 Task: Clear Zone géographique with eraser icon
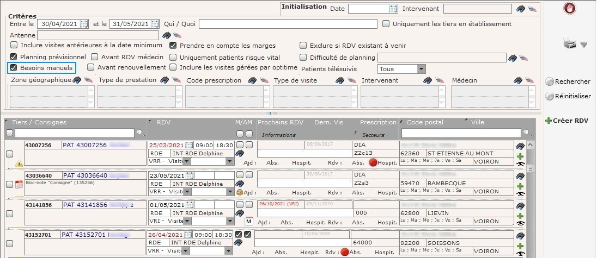click(x=88, y=80)
